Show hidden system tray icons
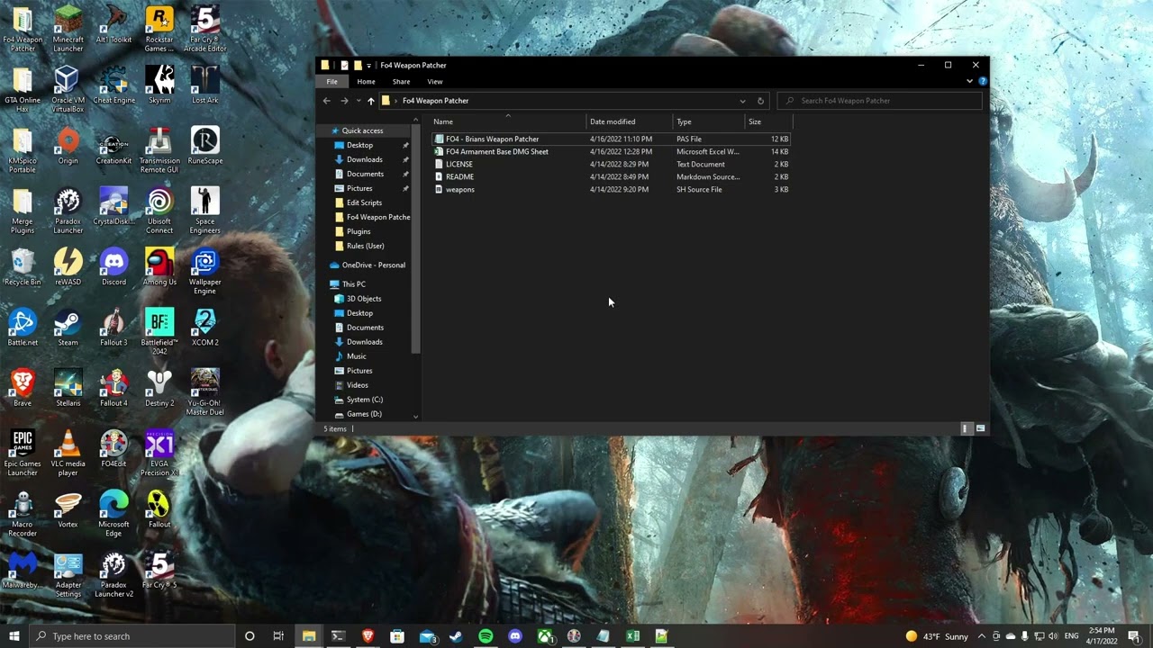Viewport: 1153px width, 648px height. [982, 636]
